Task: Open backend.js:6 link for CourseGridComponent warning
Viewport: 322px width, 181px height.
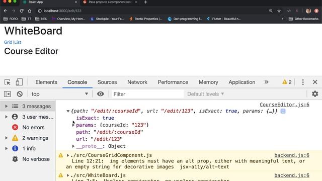Action: click(292, 155)
